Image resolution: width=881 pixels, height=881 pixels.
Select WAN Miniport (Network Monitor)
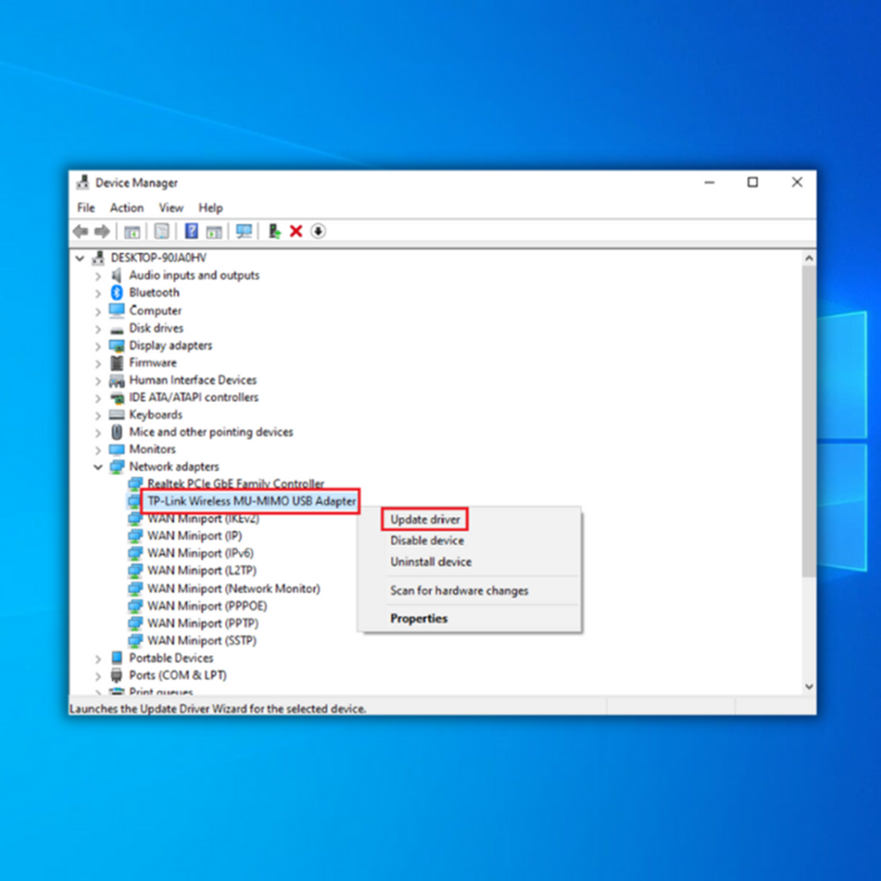(x=234, y=589)
